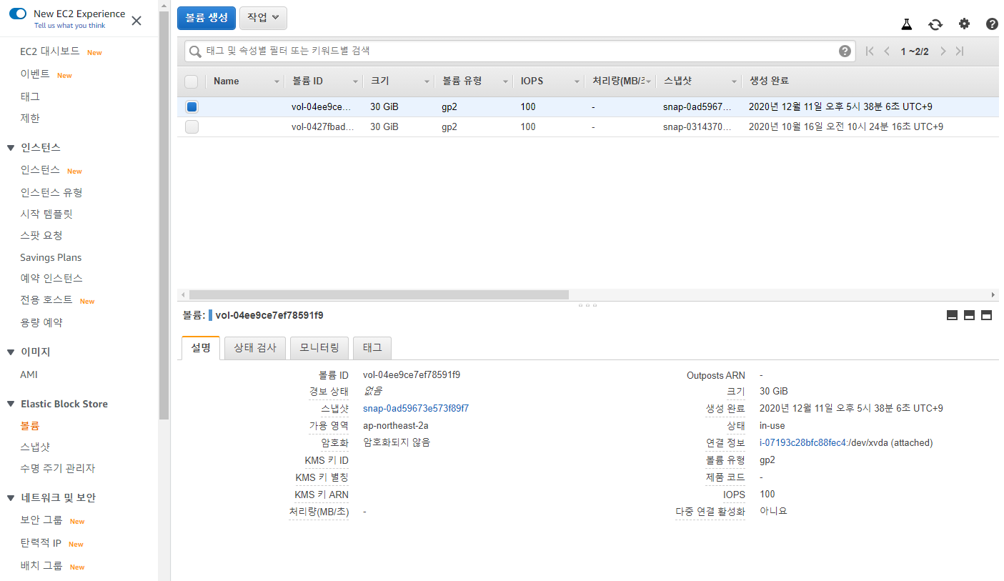This screenshot has width=1004, height=581.
Task: Maximize the detail pane
Action: click(986, 315)
